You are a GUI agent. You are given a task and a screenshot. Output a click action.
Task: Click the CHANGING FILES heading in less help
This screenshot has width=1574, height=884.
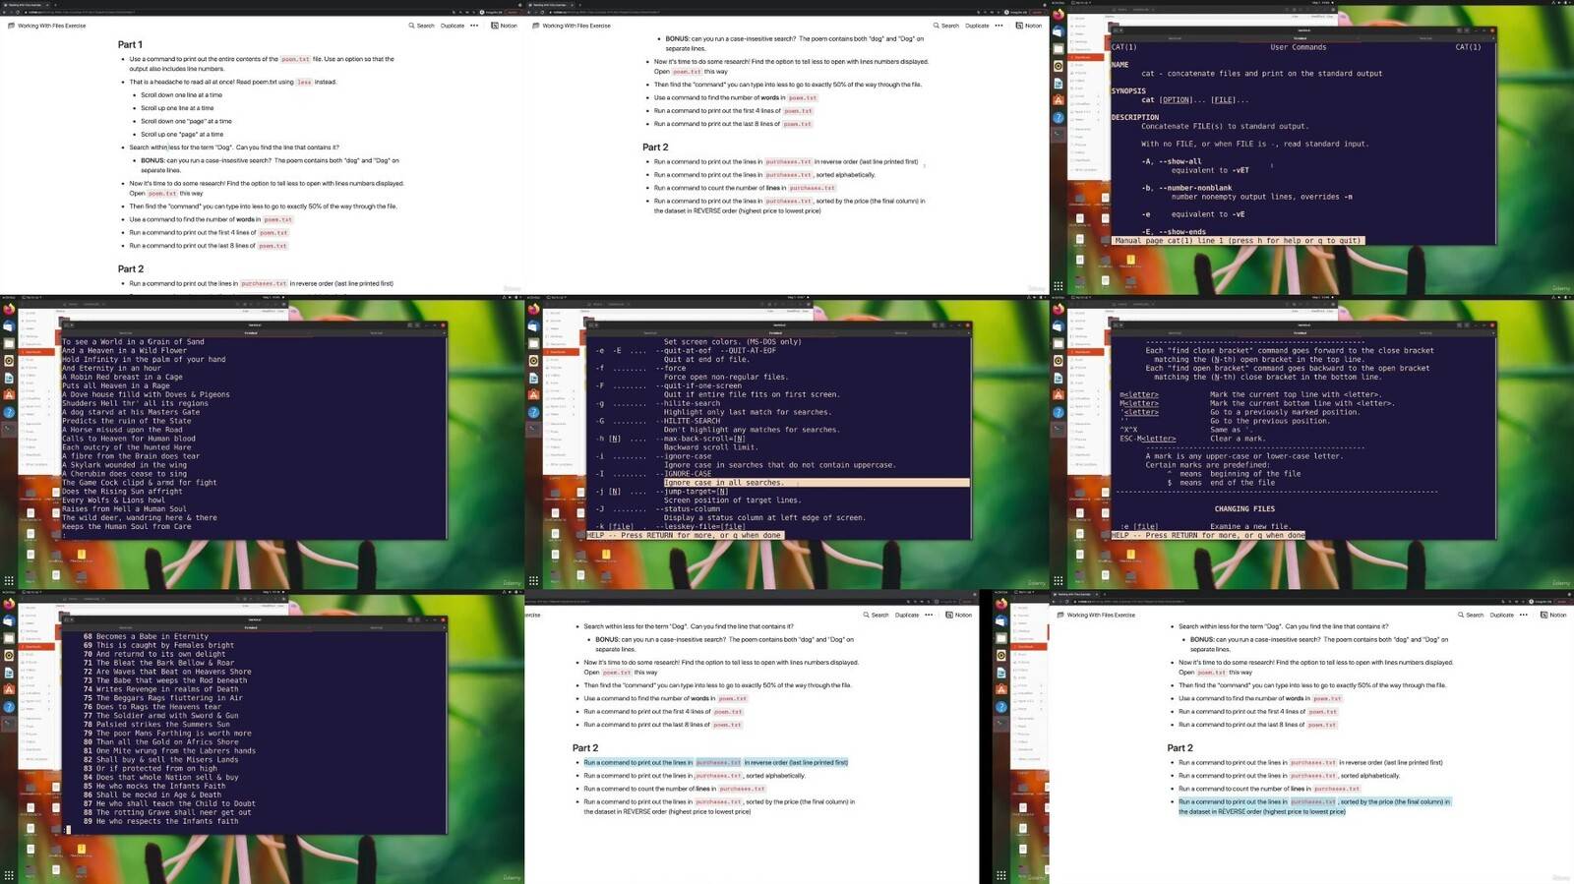(1244, 509)
